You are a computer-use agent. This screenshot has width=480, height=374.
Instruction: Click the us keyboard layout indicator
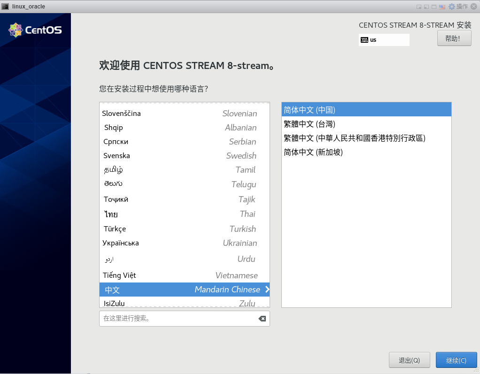coord(384,40)
